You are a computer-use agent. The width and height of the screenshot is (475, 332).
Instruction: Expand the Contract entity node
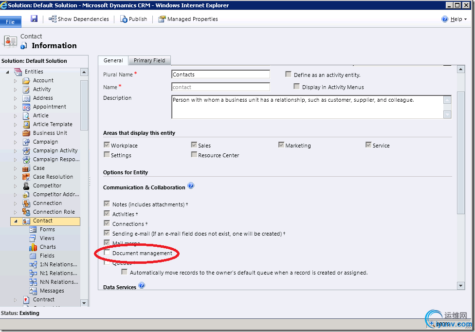16,300
